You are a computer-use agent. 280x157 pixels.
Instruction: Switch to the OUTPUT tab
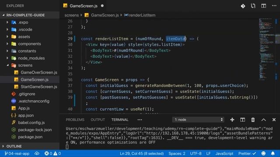coord(98,120)
